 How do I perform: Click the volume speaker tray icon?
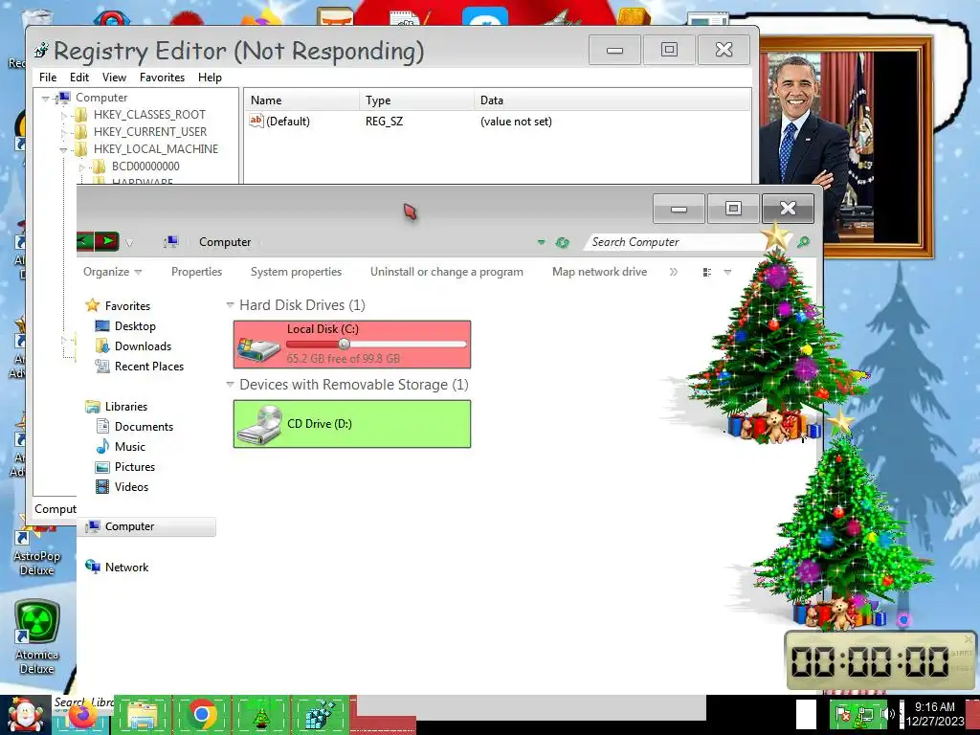(x=888, y=714)
